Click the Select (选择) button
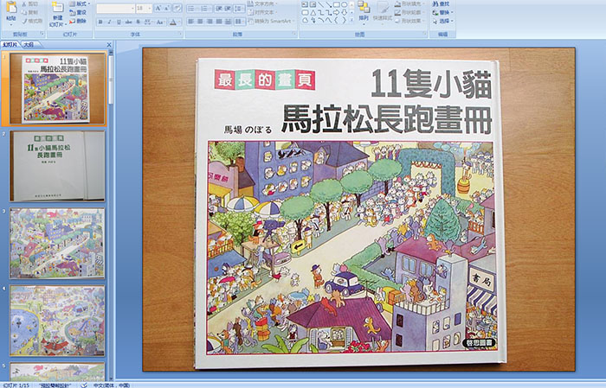The image size is (606, 388). coord(443,21)
